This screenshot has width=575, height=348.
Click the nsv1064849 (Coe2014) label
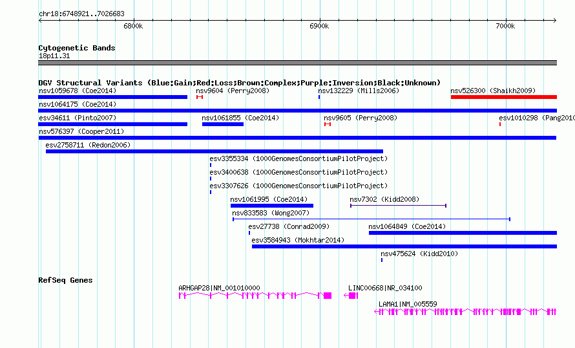[x=407, y=226]
